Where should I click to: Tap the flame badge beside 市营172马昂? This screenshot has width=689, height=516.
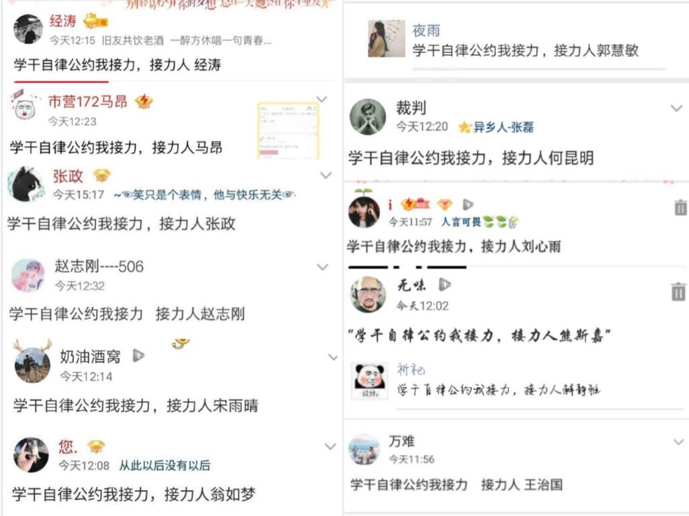(x=144, y=102)
